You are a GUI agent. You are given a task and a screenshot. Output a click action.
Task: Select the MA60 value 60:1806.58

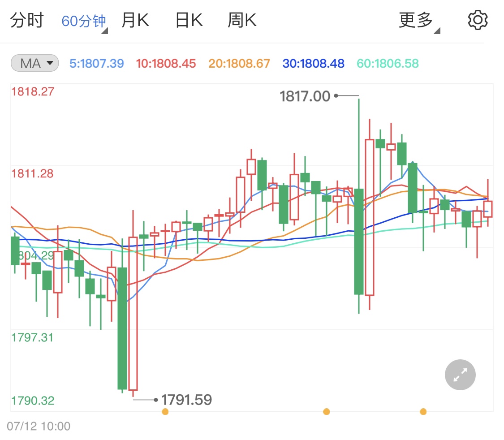[x=388, y=63]
